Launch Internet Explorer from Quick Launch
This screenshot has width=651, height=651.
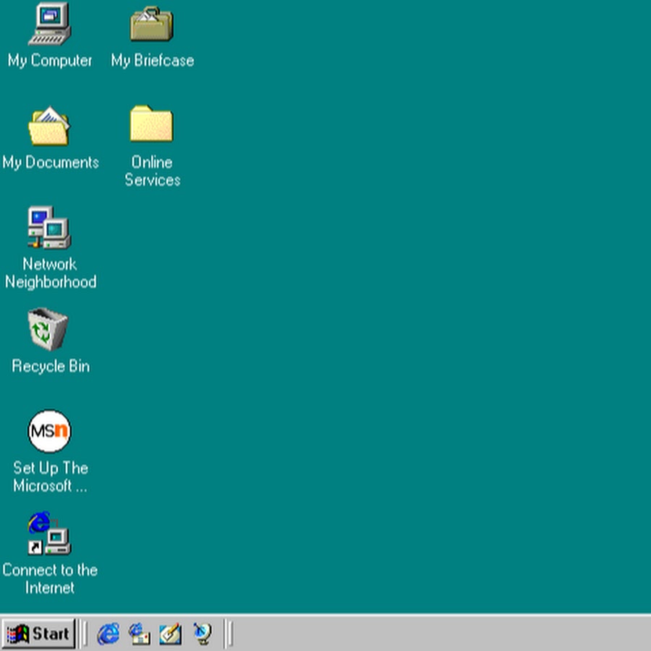click(x=109, y=634)
